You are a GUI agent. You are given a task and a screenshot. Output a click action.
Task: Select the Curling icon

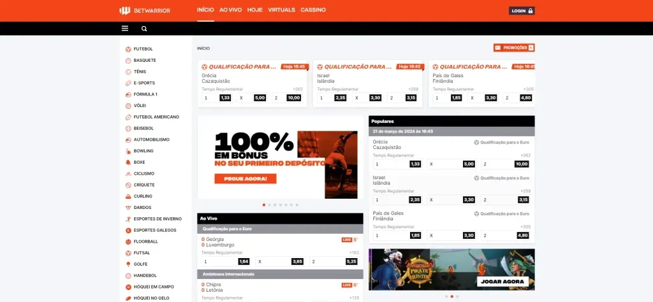click(x=128, y=196)
